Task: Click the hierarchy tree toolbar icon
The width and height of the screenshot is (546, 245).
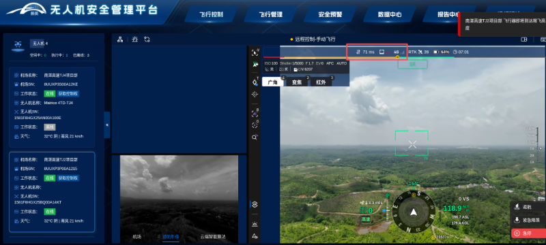Action: tap(120, 39)
